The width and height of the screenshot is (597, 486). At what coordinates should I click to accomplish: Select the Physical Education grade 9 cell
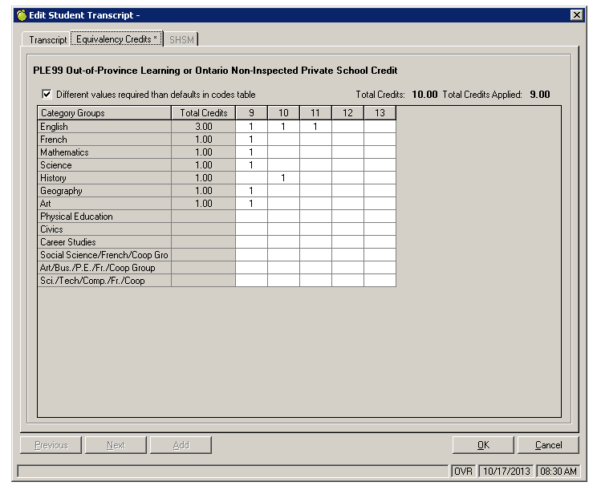tap(251, 217)
